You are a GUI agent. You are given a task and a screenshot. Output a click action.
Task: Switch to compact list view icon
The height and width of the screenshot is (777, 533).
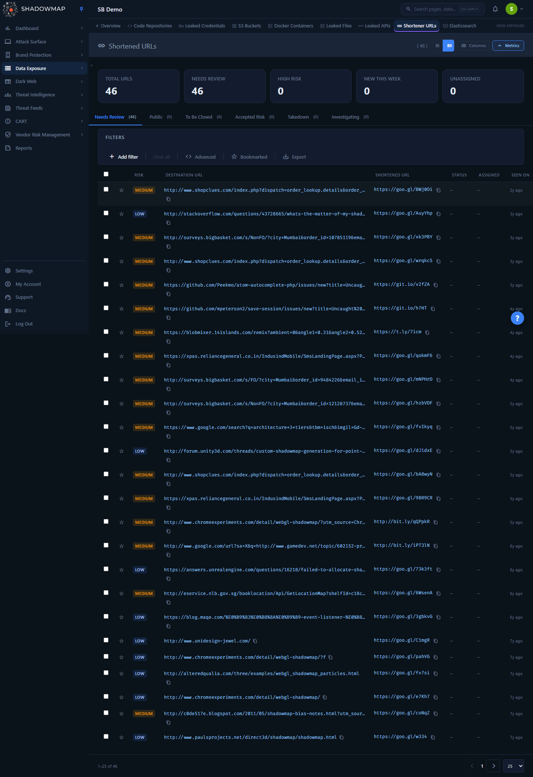click(x=437, y=46)
